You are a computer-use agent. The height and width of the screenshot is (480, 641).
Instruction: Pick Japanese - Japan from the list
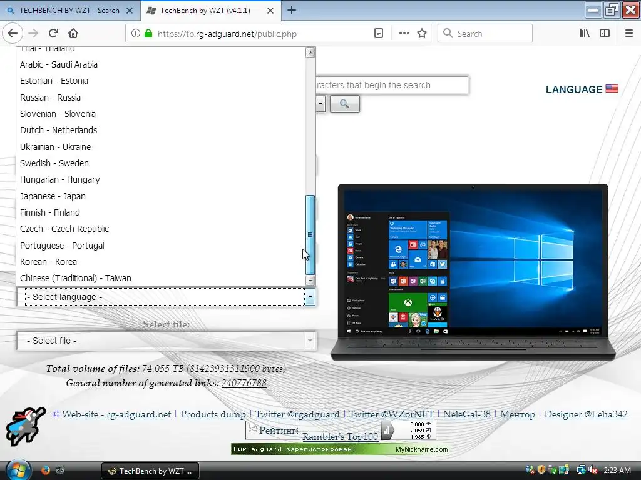coord(161,196)
